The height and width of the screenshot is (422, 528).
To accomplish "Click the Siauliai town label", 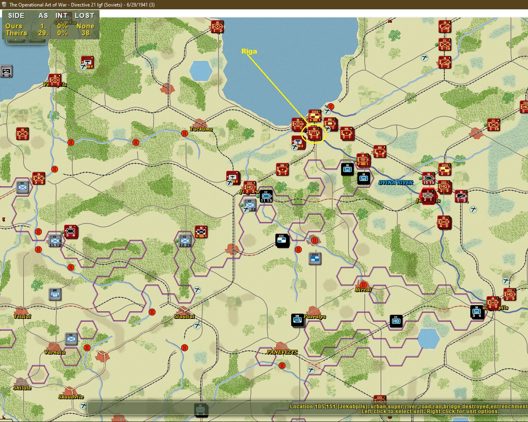I will coord(184,316).
